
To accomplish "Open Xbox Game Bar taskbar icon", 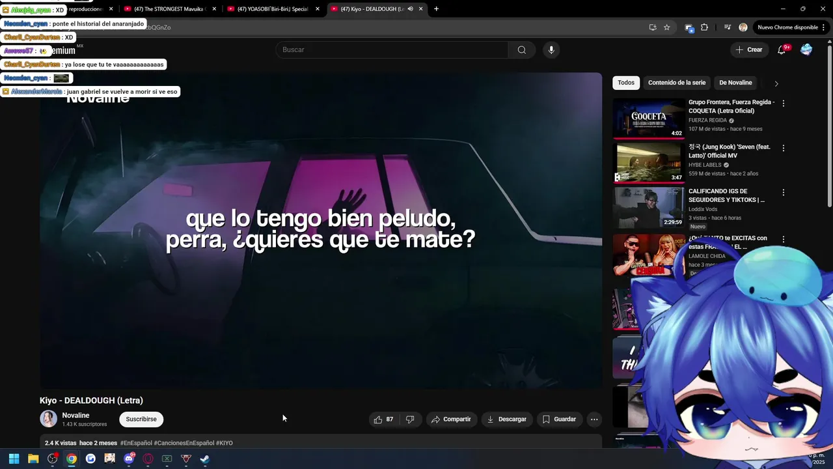I will 167,459.
